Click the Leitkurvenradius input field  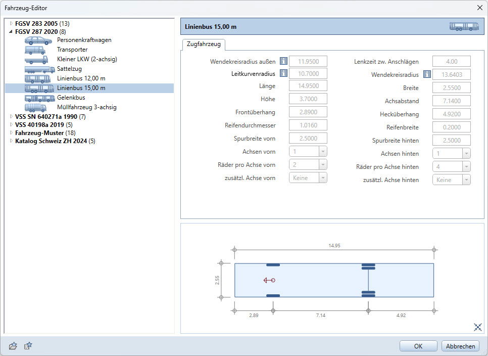pos(308,73)
